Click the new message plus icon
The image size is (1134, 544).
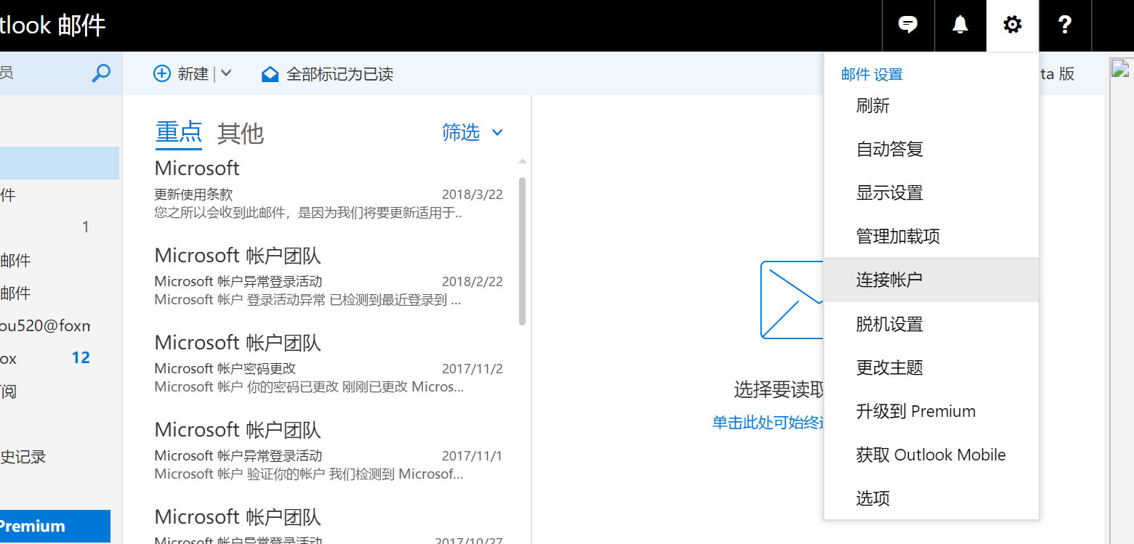(161, 73)
